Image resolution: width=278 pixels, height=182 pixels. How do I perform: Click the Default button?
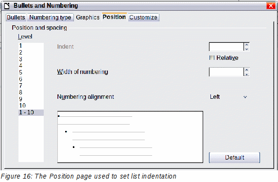pyautogui.click(x=234, y=158)
